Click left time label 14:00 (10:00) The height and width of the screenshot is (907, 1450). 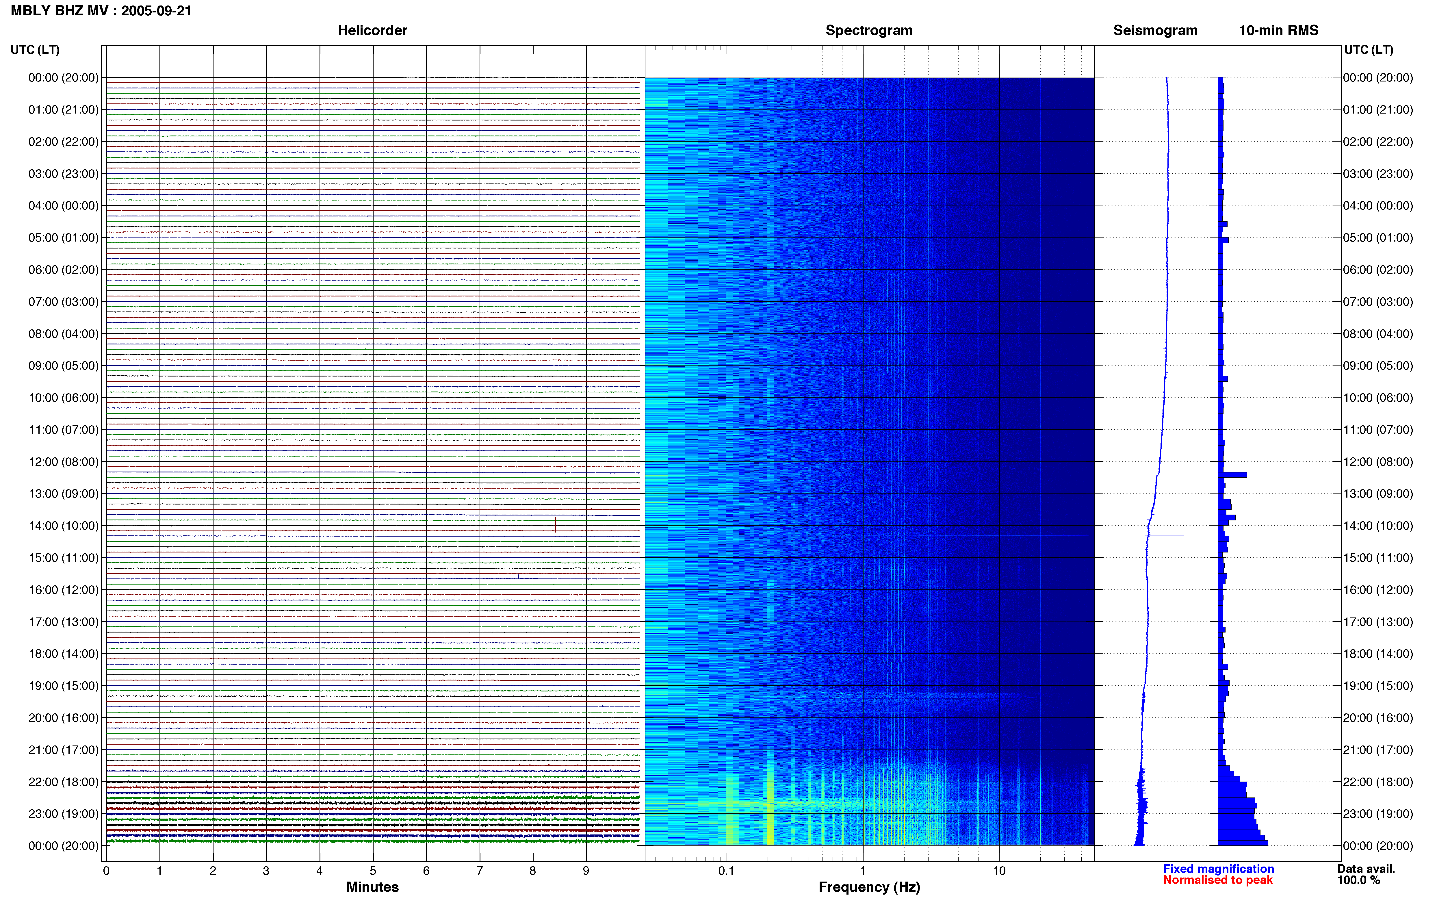tap(64, 526)
